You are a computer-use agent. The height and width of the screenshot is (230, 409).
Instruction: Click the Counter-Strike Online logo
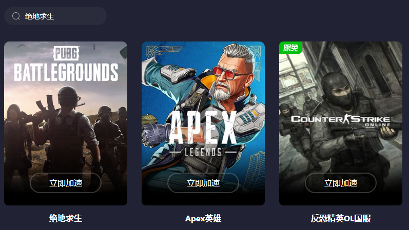[341, 120]
